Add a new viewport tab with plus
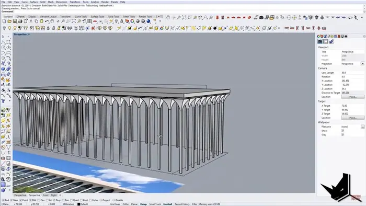366x206 pixels. pos(60,195)
